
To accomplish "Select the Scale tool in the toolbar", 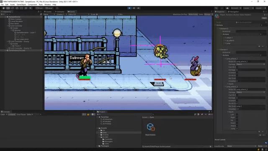I will click(x=17, y=8).
